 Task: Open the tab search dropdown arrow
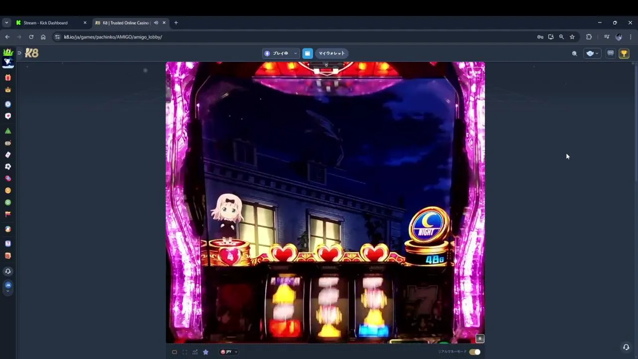click(x=6, y=23)
